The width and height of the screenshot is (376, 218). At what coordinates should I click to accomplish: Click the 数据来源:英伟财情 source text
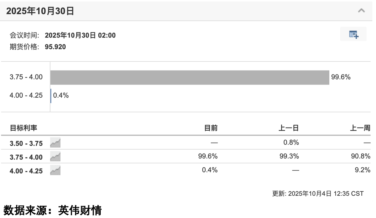coord(52,211)
